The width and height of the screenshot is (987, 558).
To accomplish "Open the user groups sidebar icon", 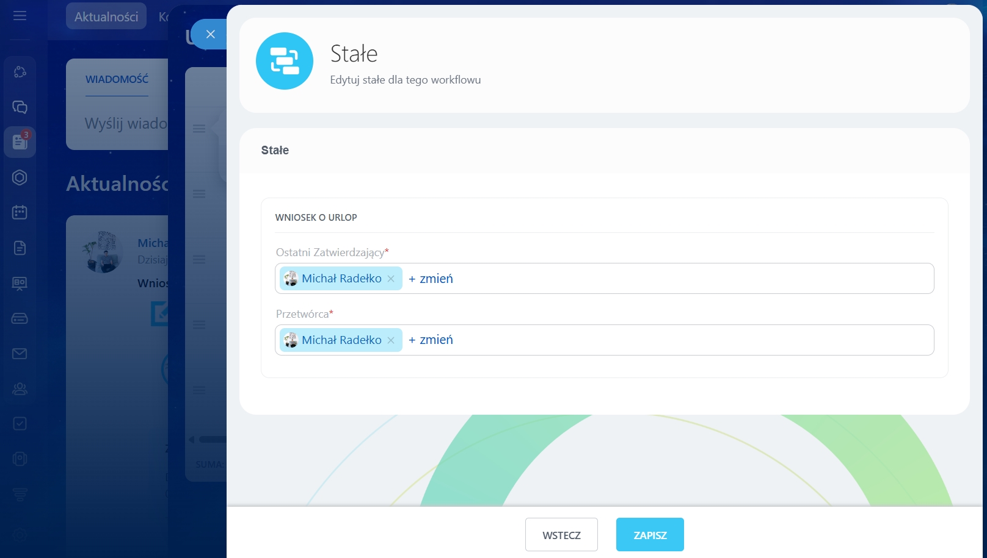I will pyautogui.click(x=20, y=388).
